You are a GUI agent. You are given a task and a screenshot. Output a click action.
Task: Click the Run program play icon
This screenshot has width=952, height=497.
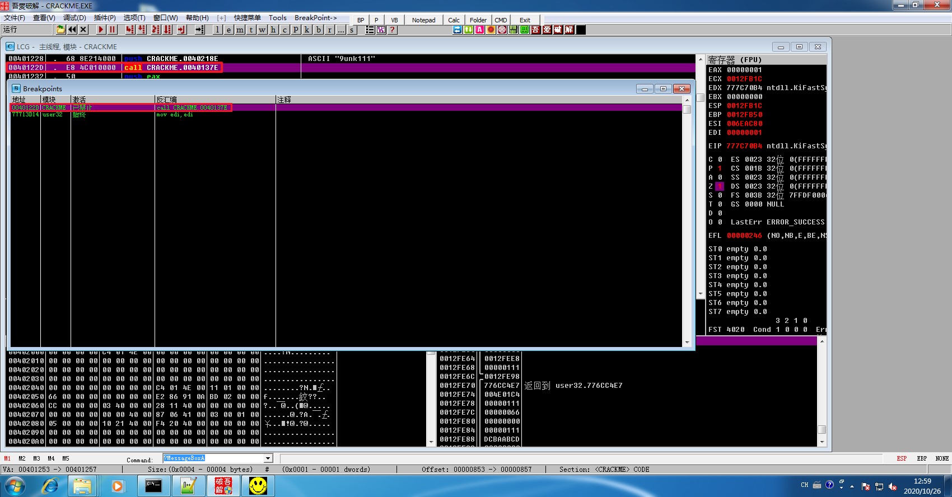coord(101,30)
